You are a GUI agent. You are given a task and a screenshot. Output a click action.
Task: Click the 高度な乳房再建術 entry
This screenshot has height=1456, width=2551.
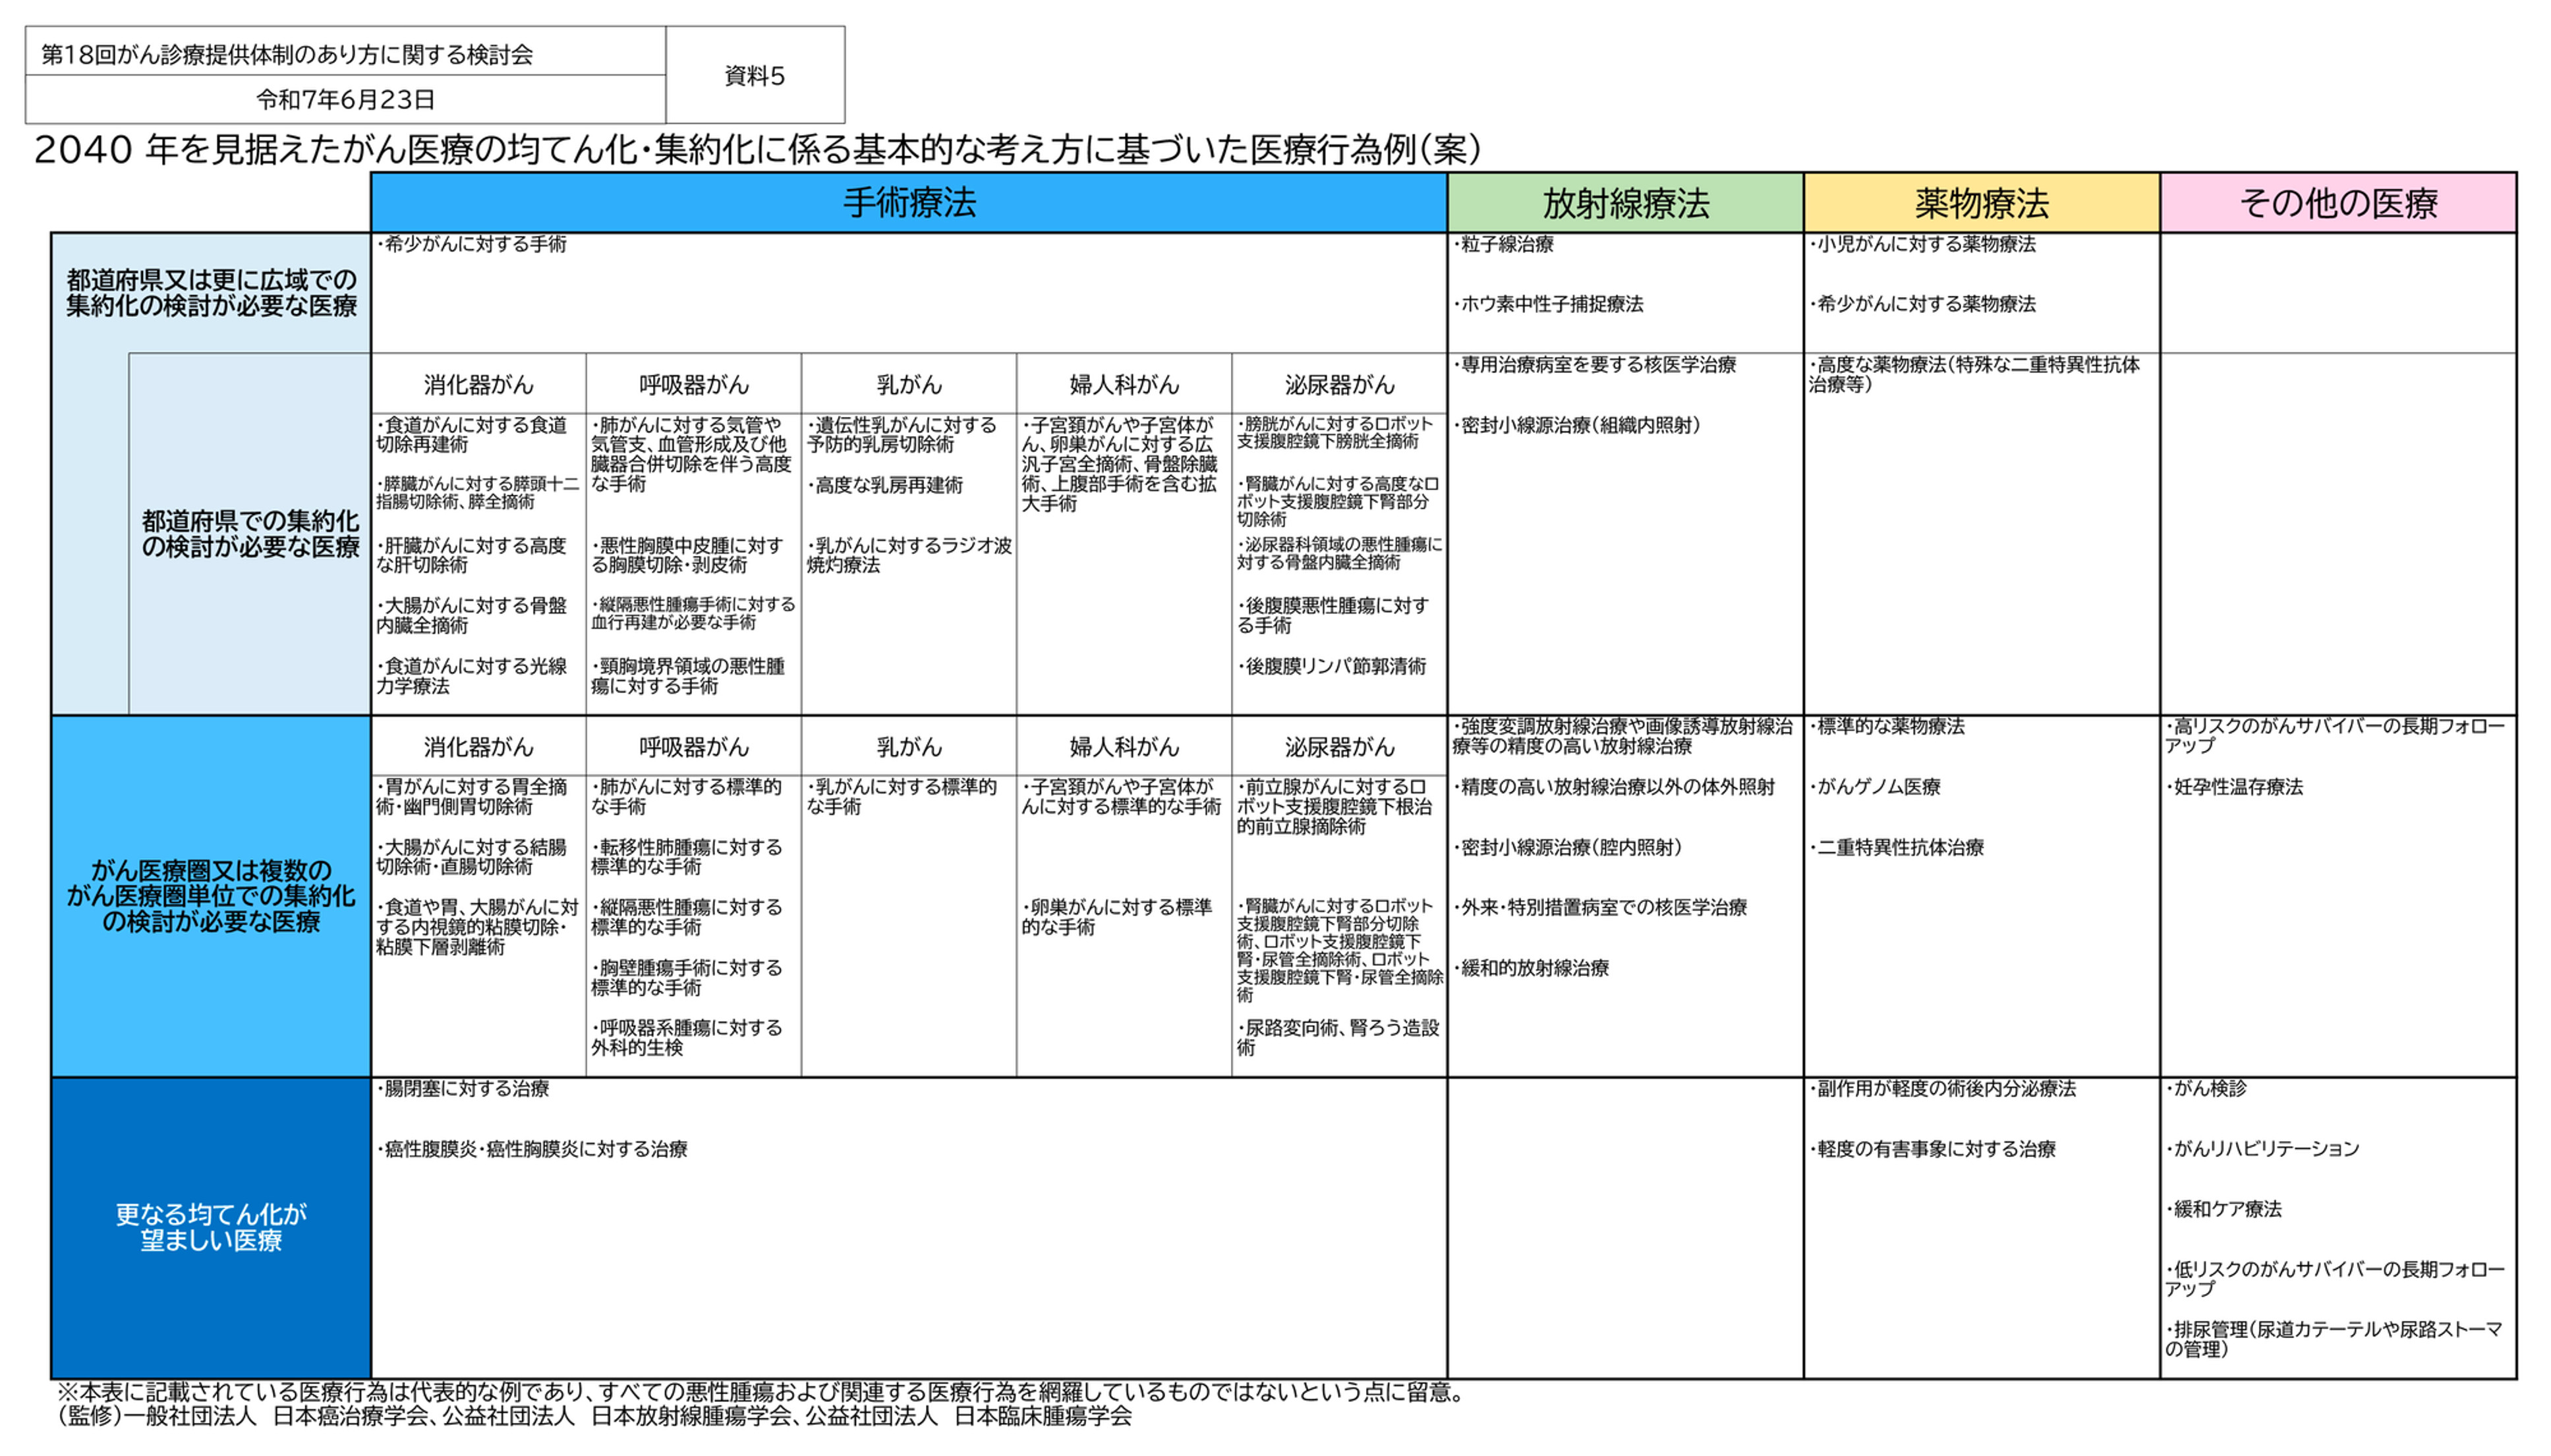point(887,485)
